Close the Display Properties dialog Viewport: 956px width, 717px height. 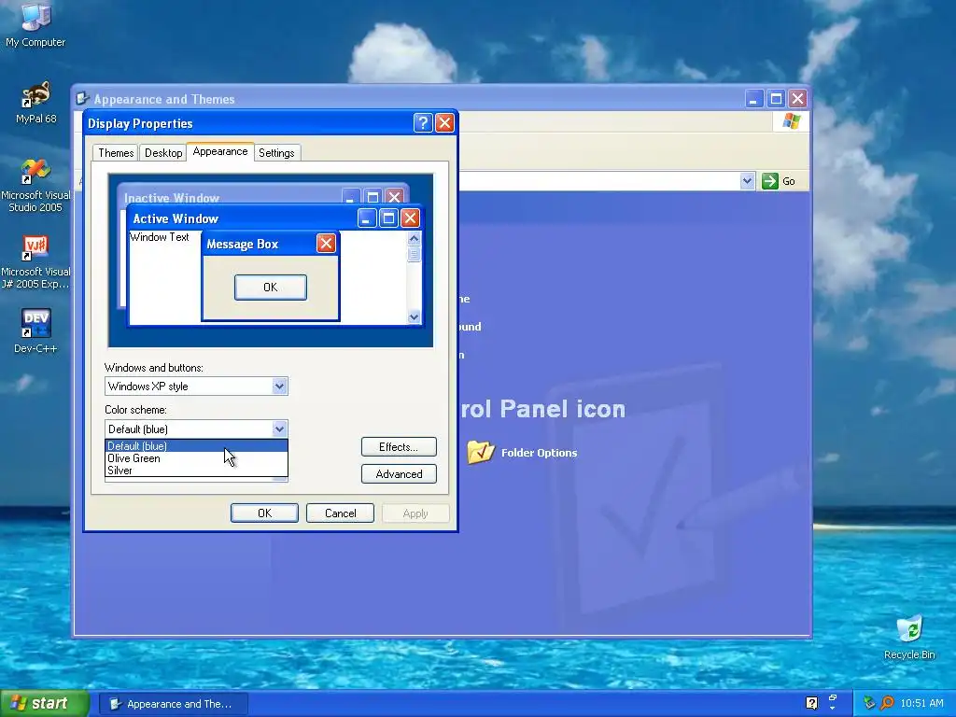pyautogui.click(x=444, y=123)
